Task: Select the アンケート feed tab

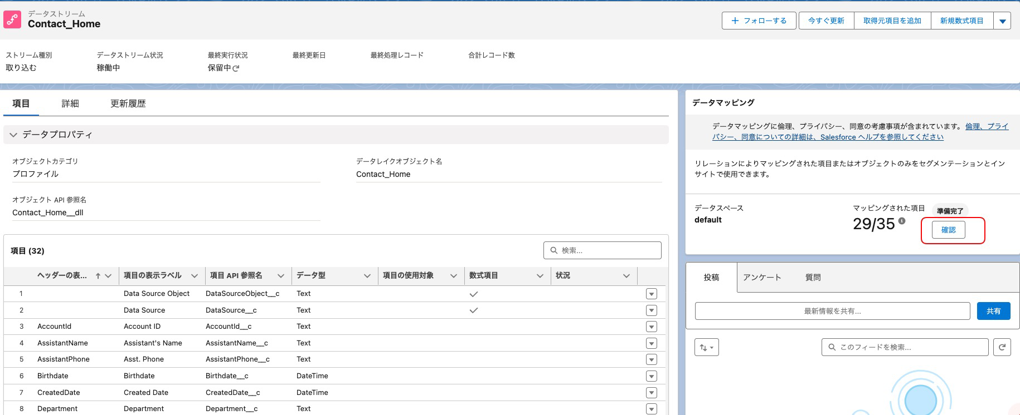Action: [x=762, y=277]
